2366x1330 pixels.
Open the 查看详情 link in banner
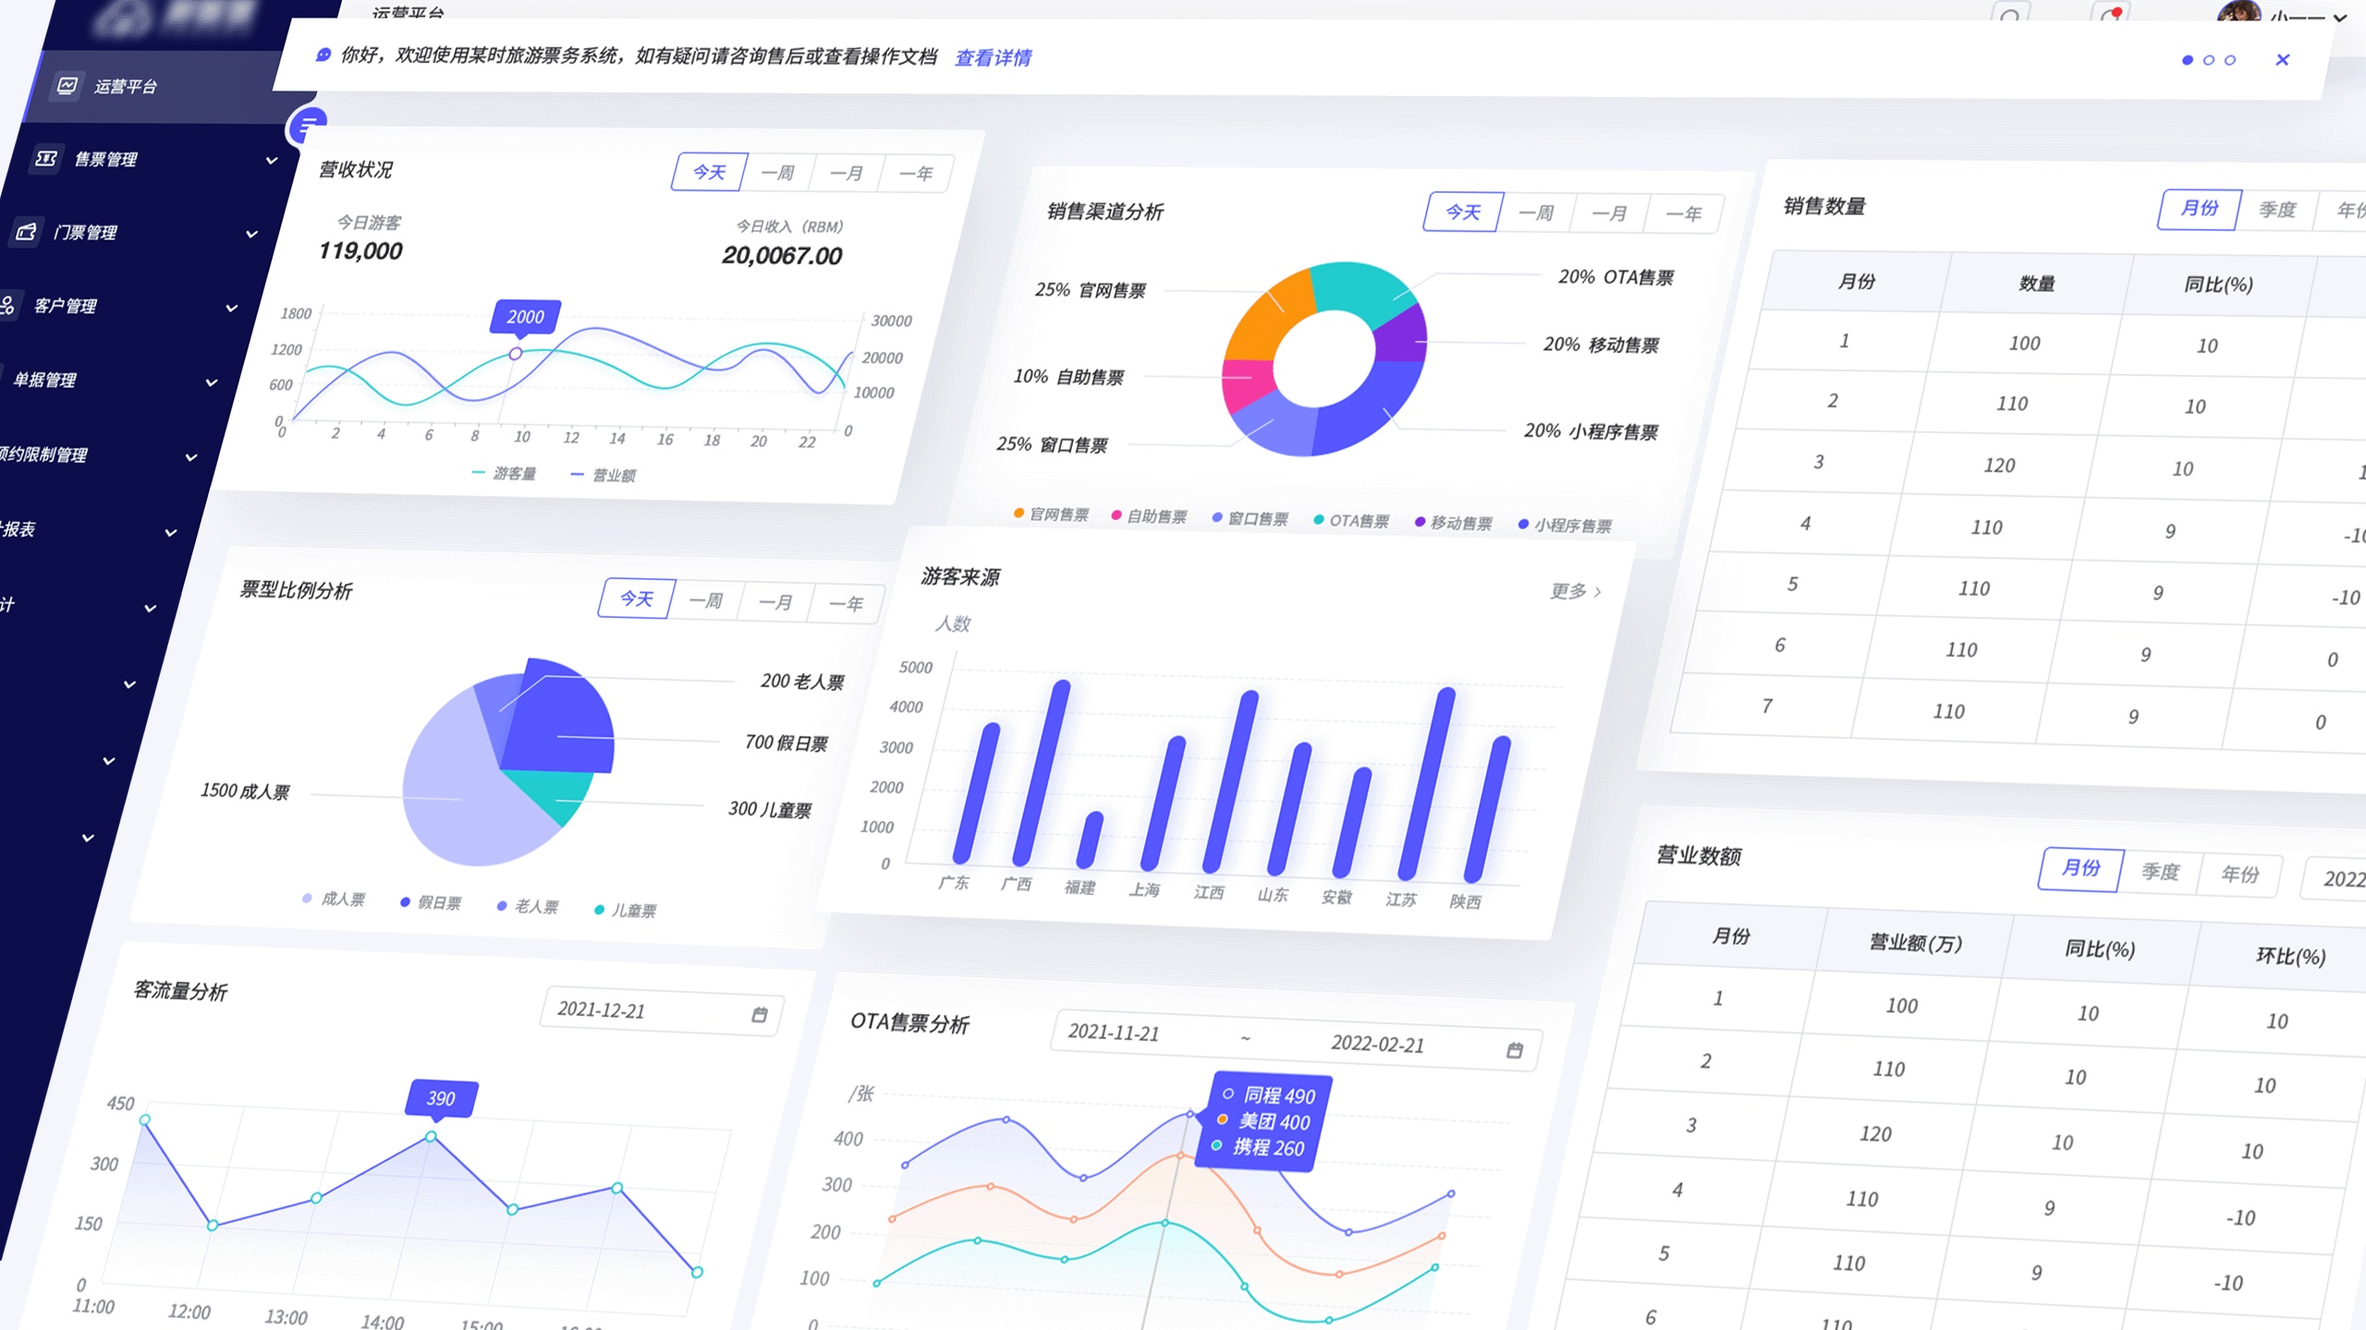pos(993,58)
